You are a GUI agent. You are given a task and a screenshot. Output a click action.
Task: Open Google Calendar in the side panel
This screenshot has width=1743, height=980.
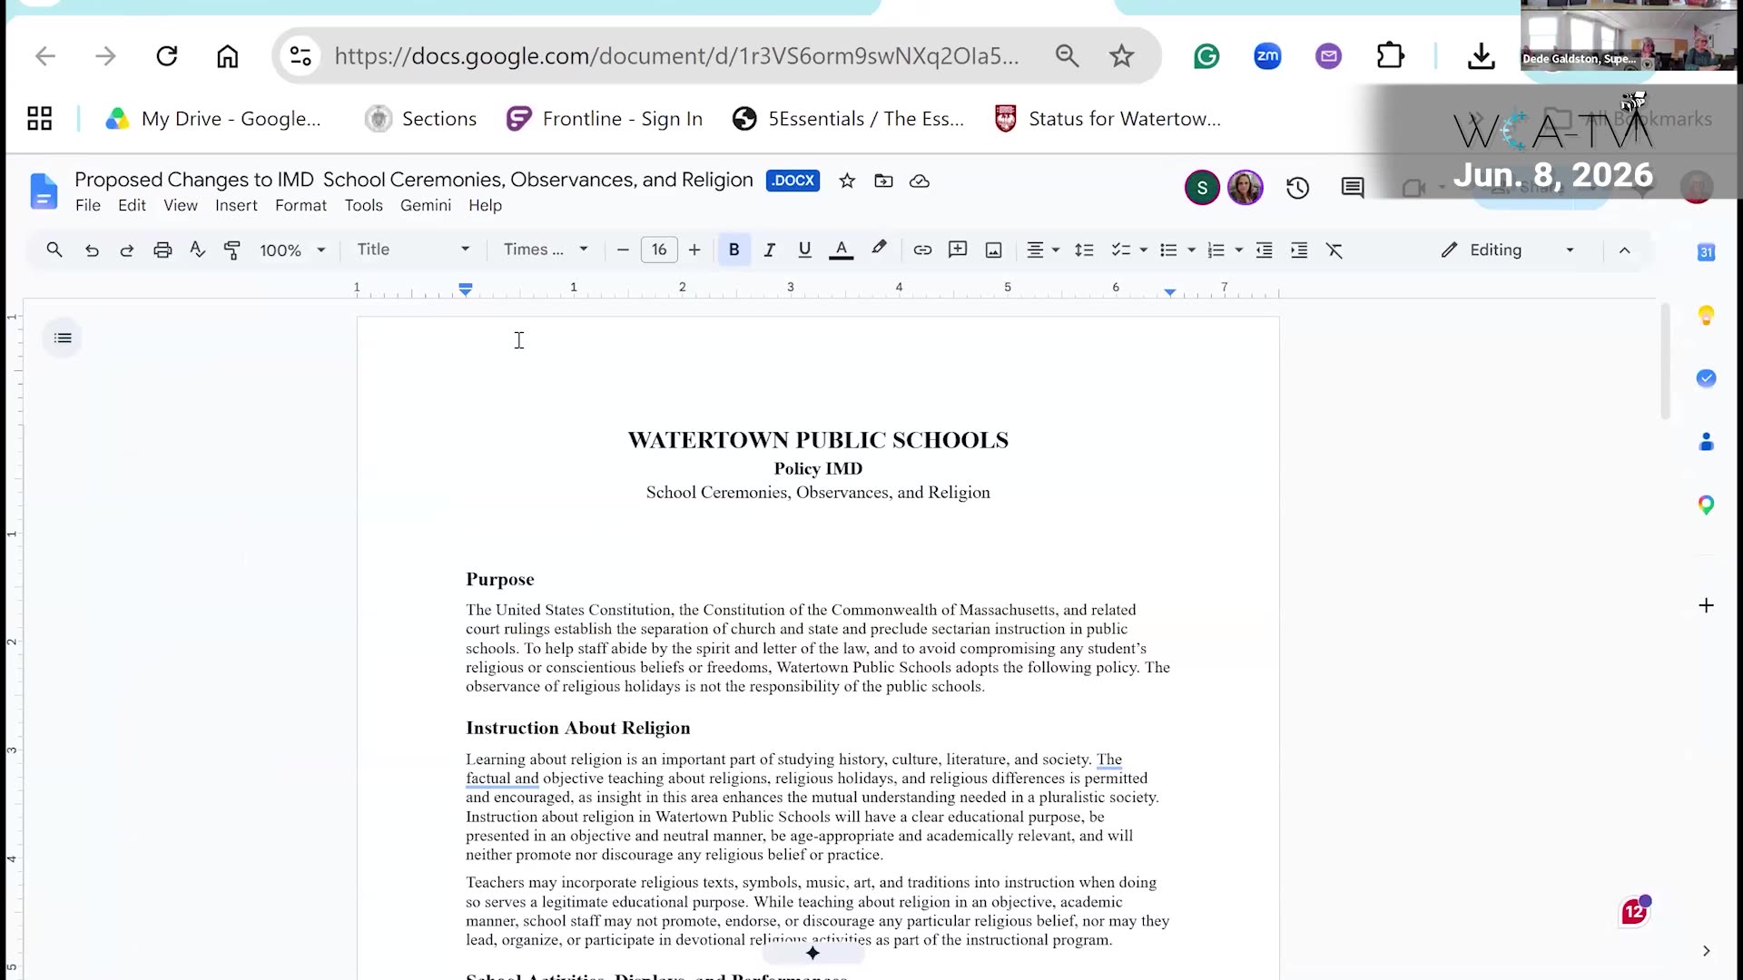pos(1707,252)
